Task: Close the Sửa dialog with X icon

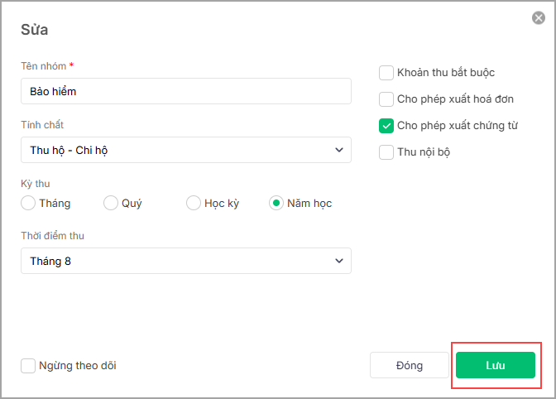Action: click(539, 18)
